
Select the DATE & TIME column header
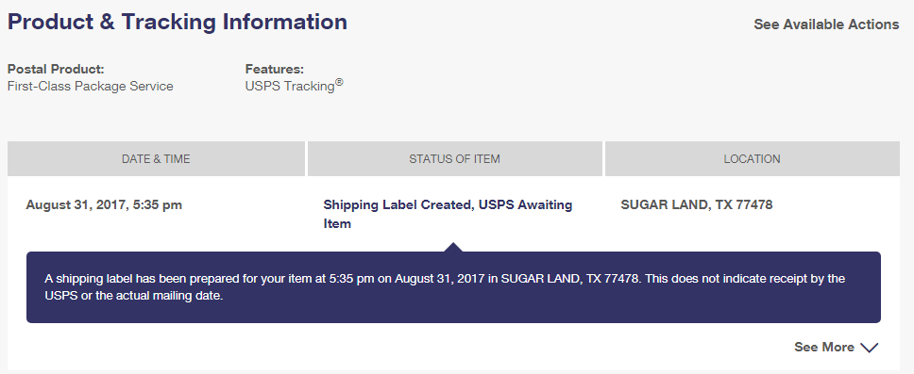click(156, 159)
